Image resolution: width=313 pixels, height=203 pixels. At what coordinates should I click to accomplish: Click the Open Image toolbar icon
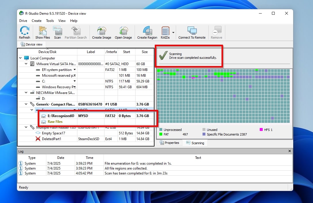pos(123,31)
